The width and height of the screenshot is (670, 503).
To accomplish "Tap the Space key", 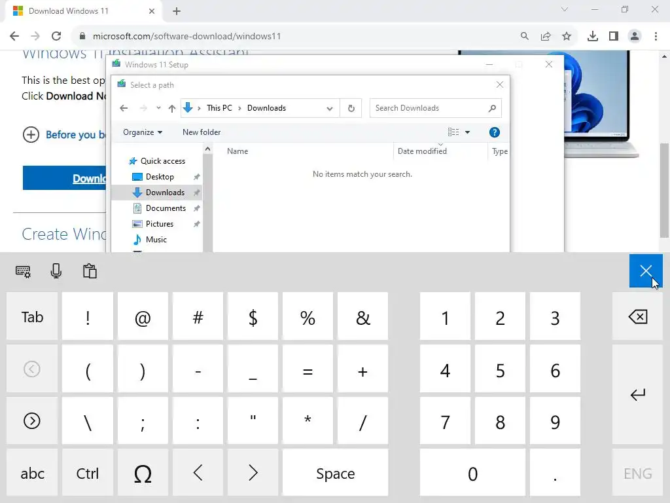I will (336, 473).
